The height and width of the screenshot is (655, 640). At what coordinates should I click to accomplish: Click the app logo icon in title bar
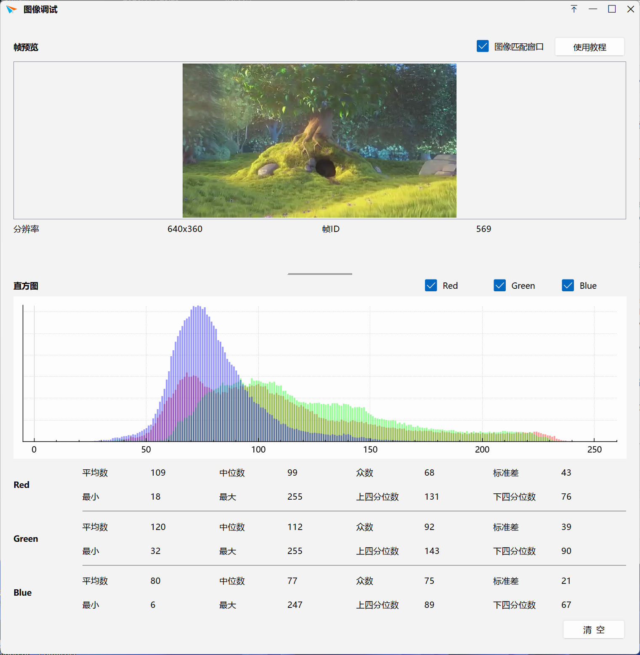[x=11, y=9]
